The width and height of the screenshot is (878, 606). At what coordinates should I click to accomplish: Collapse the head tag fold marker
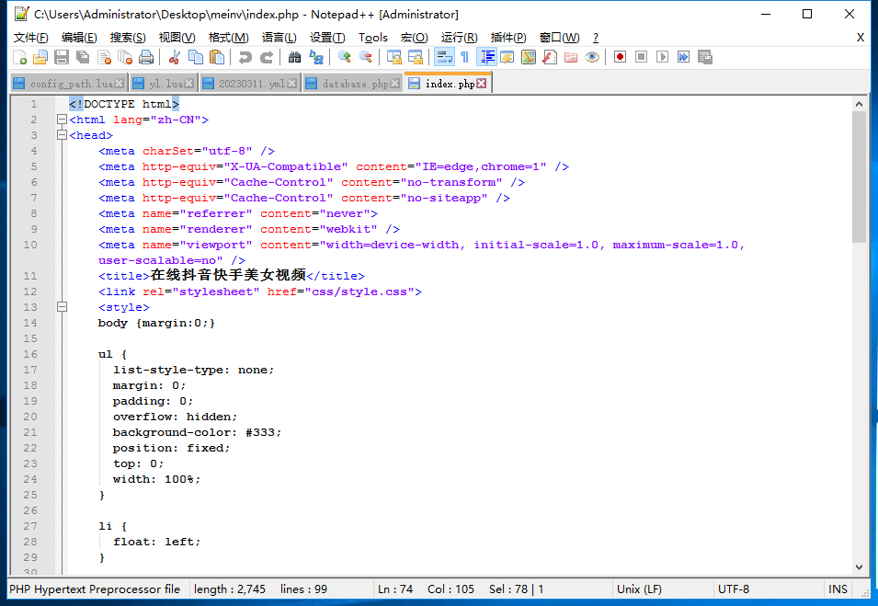(x=62, y=135)
